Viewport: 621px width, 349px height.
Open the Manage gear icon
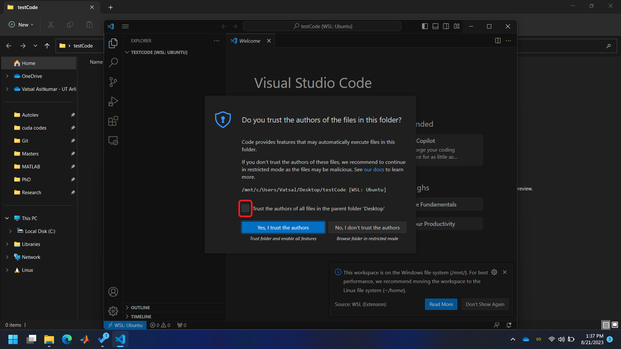(113, 311)
